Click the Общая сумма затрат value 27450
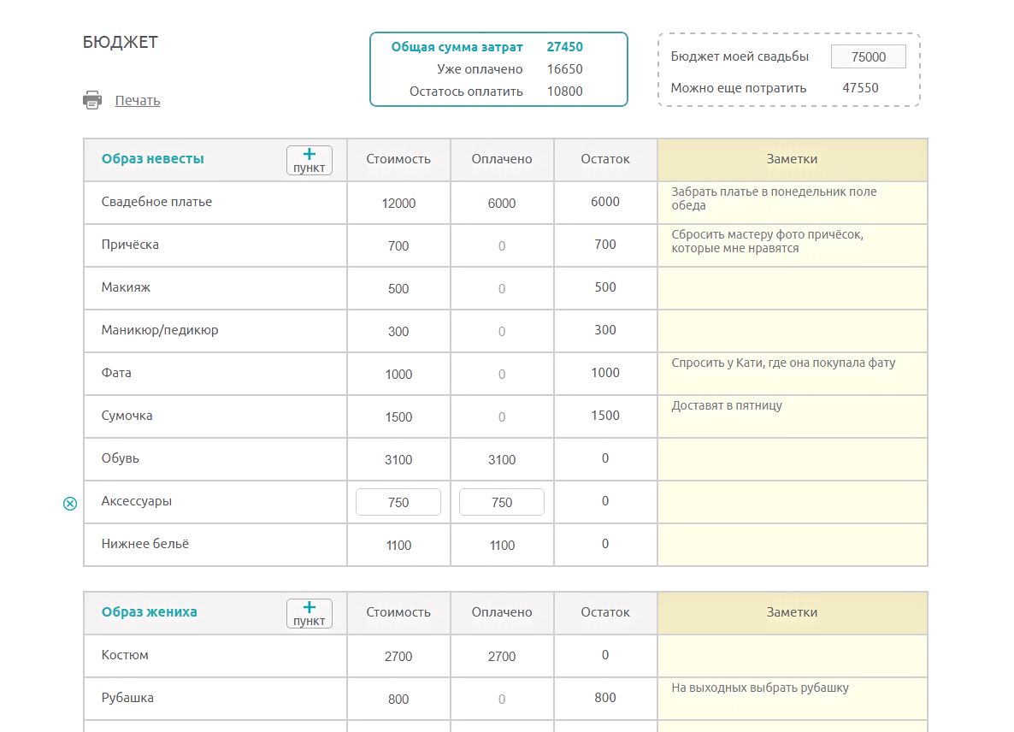This screenshot has width=1014, height=732. pyautogui.click(x=564, y=46)
